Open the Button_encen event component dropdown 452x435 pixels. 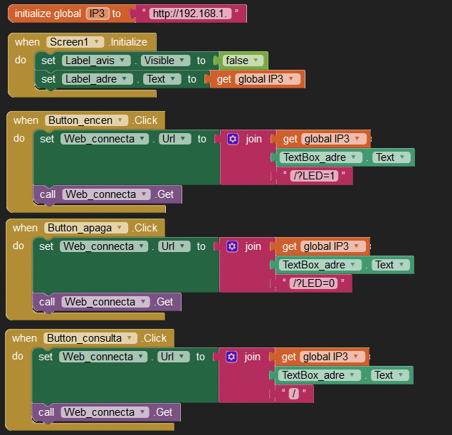click(x=122, y=120)
